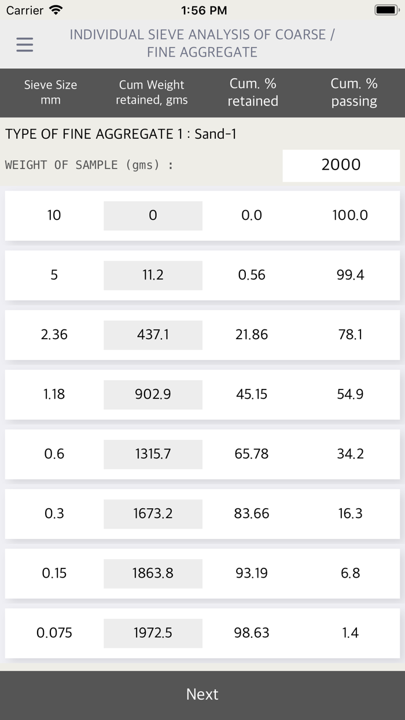The image size is (405, 720).
Task: Tap the Wi-Fi icon in status bar
Action: click(56, 10)
